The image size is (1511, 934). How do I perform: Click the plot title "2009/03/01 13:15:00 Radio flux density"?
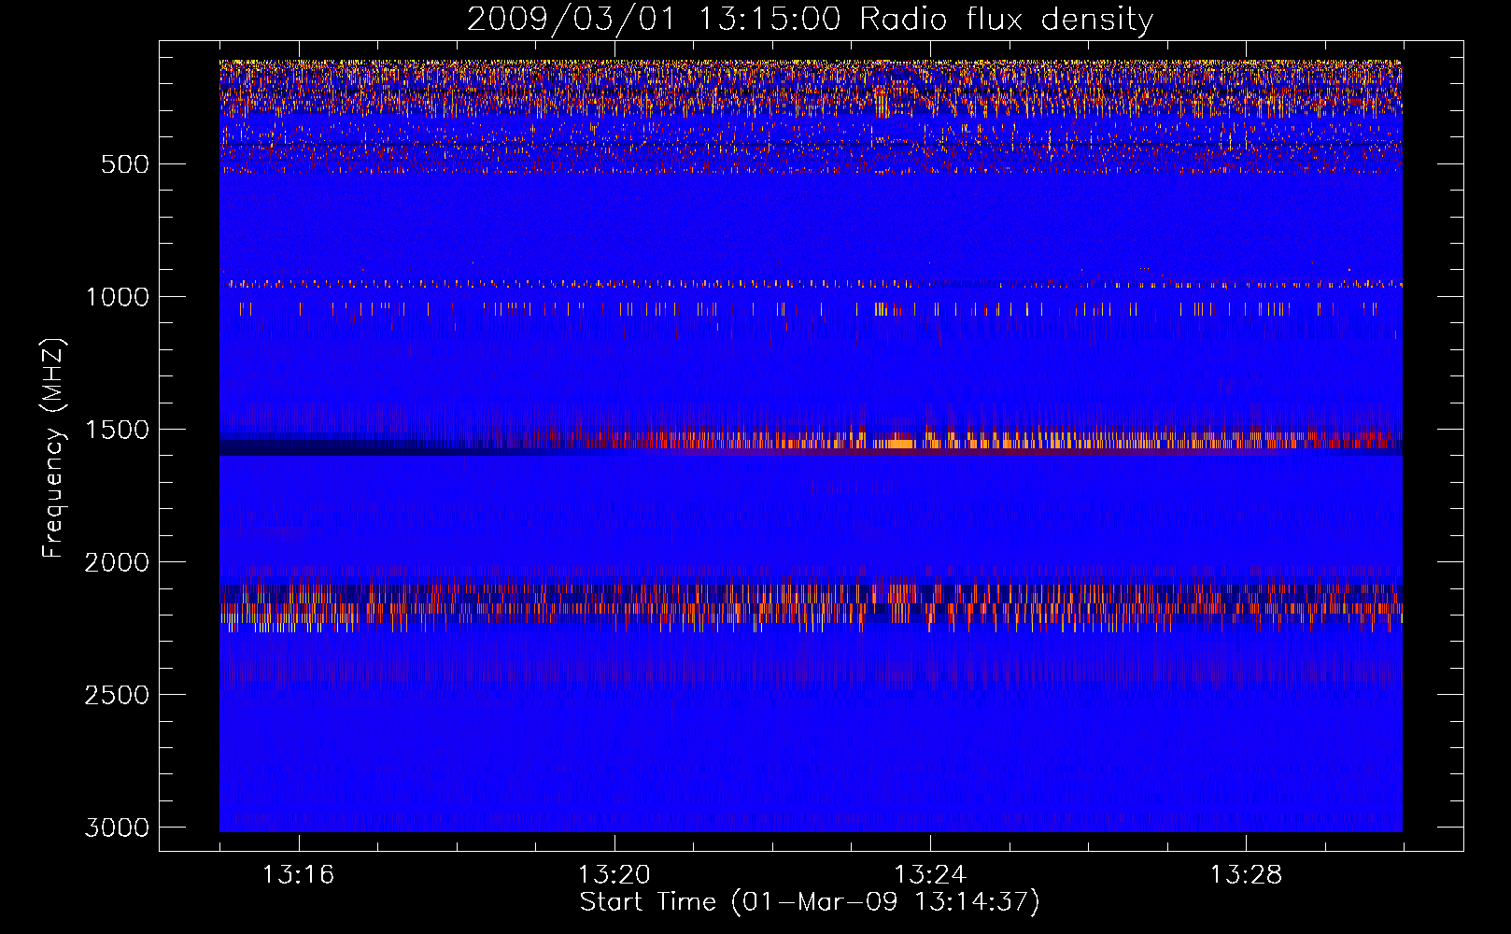click(810, 20)
